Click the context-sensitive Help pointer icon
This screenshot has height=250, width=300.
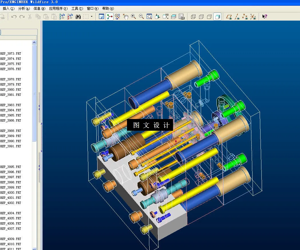pos(265,17)
